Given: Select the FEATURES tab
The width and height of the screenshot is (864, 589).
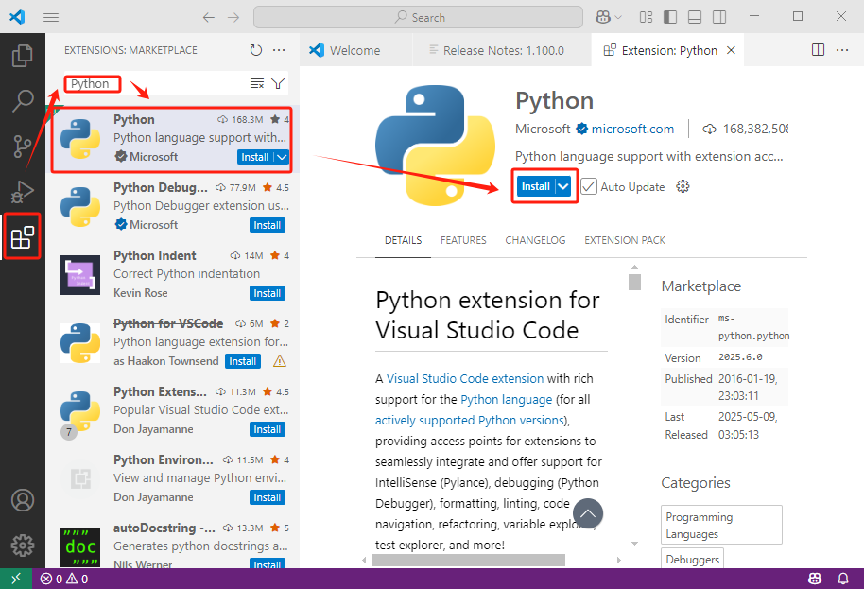Looking at the screenshot, I should 463,240.
